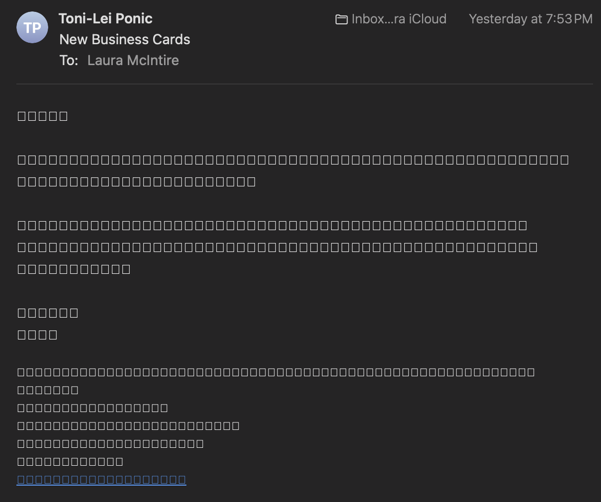Click the Inbox iCloud mailbox label
601x502 pixels.
pyautogui.click(x=399, y=19)
